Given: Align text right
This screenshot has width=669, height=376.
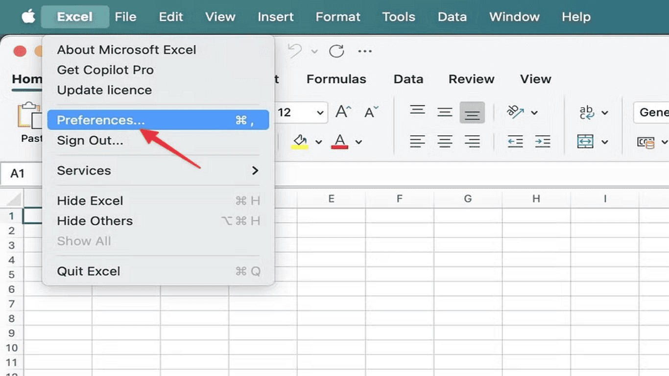Looking at the screenshot, I should pyautogui.click(x=472, y=141).
